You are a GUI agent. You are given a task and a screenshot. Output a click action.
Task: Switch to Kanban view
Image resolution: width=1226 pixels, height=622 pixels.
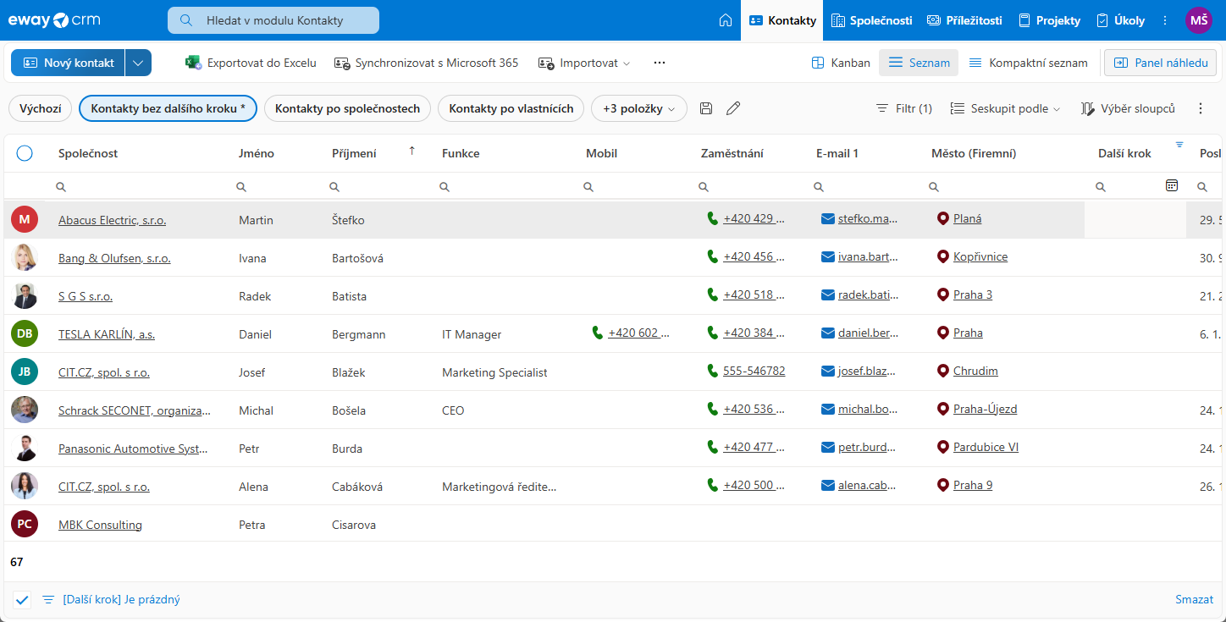point(840,63)
